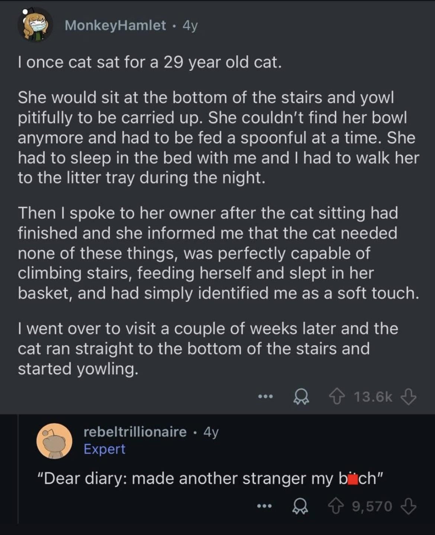Collapse the reply thread using the vertical line

click(18, 469)
